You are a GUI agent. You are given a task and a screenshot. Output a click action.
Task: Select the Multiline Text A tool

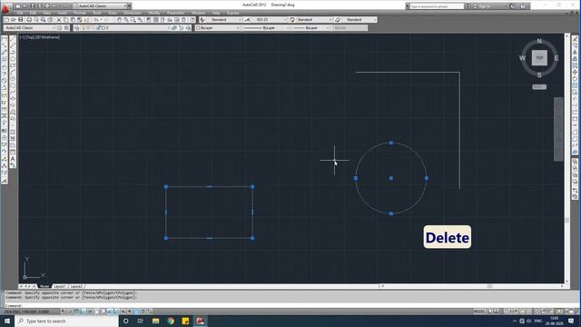(13, 159)
